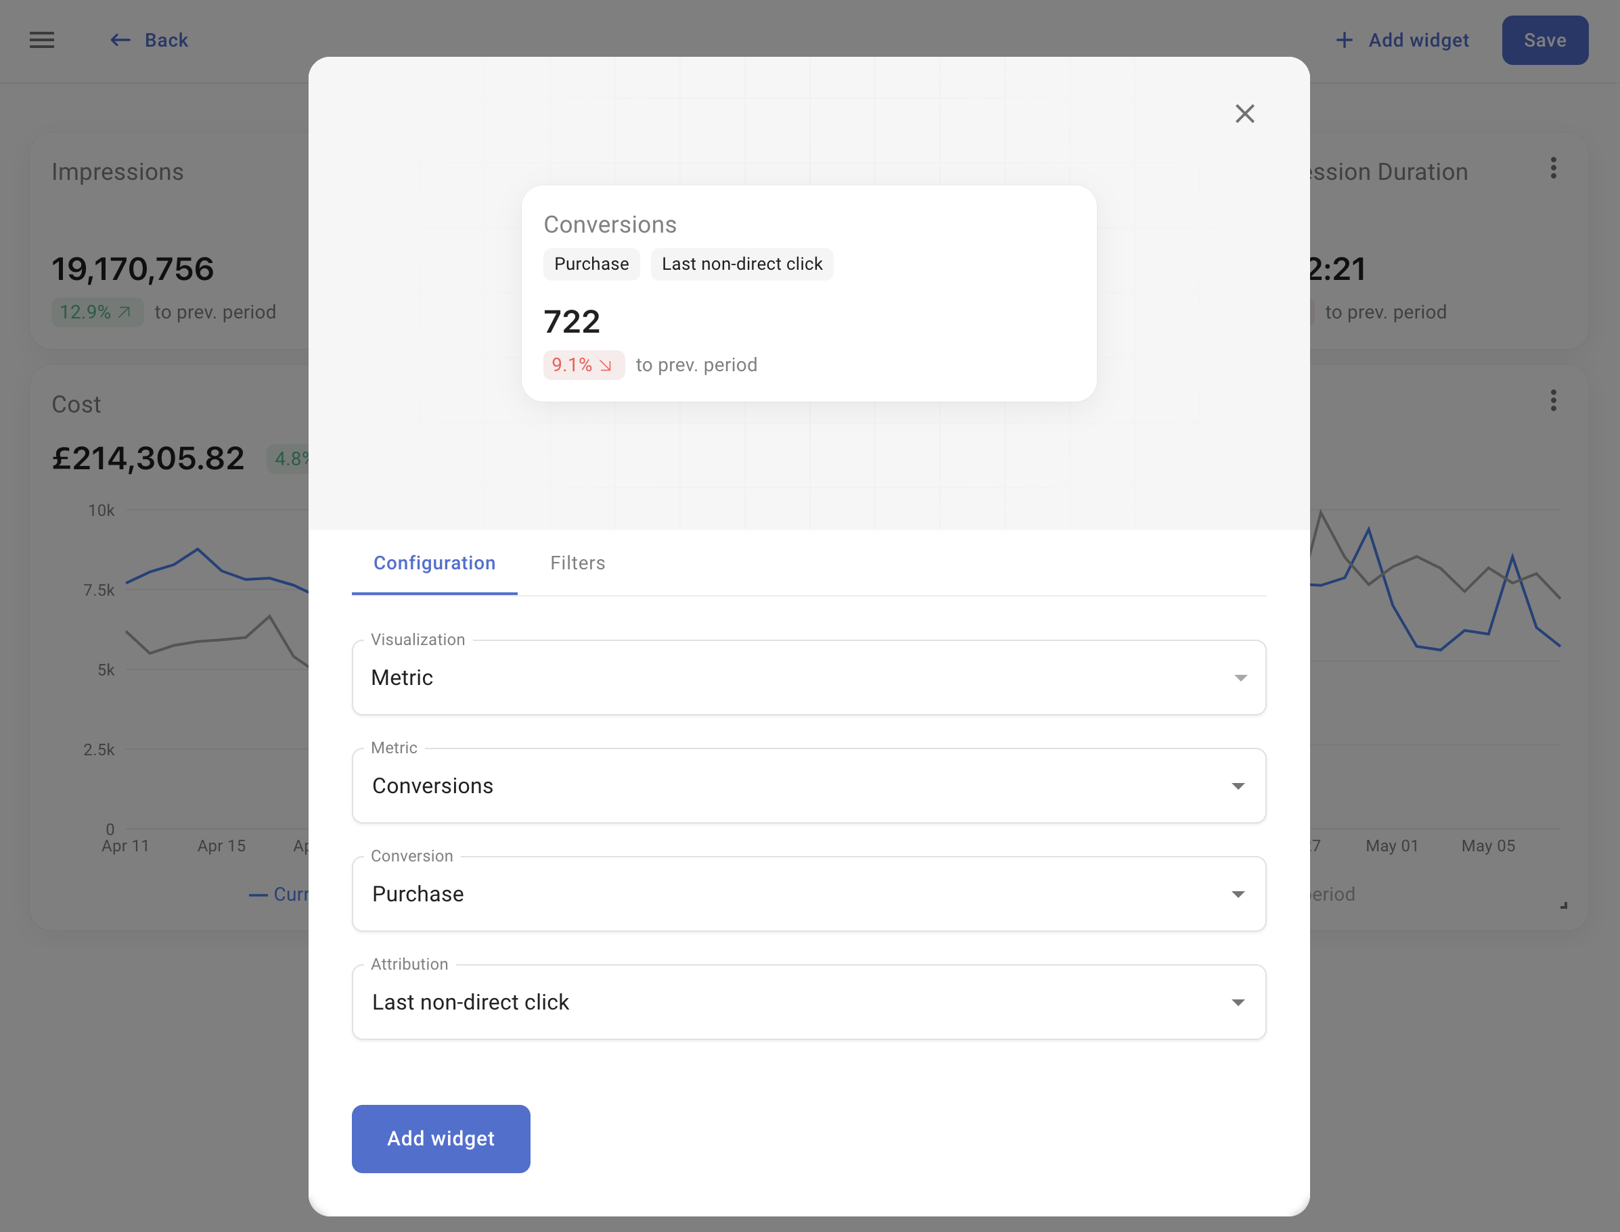This screenshot has width=1620, height=1232.
Task: Open the Session Duration widget's three-dot menu
Action: tap(1553, 168)
